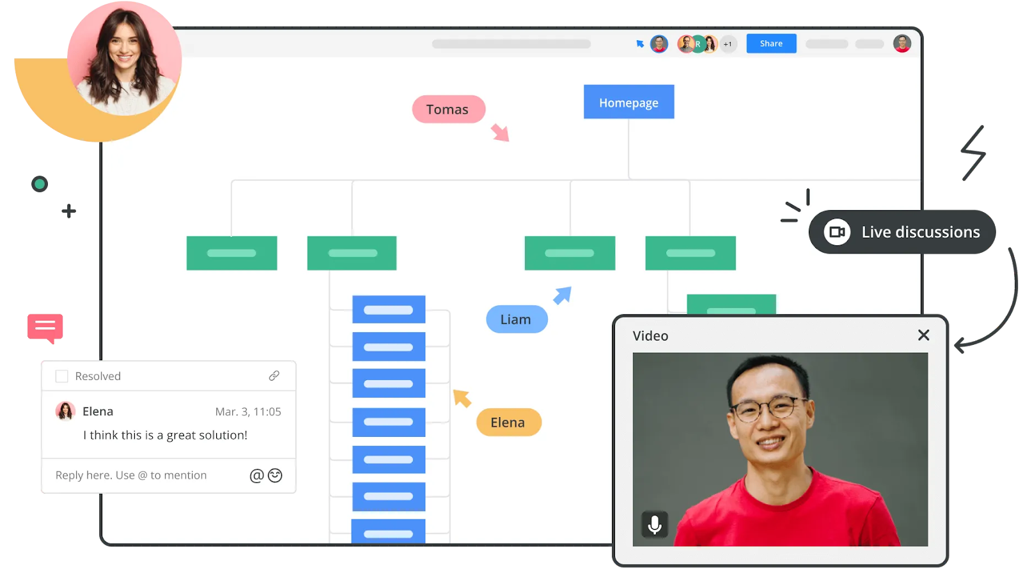Check the Resolved checkbox
This screenshot has width=1023, height=573.
[x=62, y=376]
